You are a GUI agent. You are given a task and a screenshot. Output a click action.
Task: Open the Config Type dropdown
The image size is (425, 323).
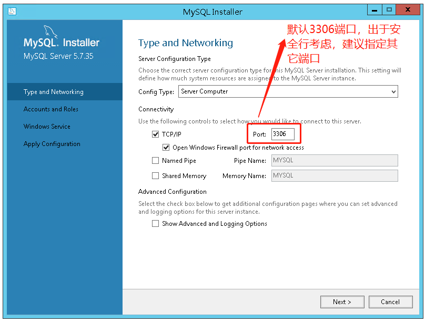(288, 91)
